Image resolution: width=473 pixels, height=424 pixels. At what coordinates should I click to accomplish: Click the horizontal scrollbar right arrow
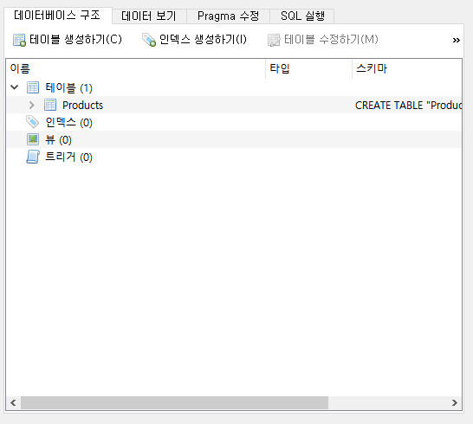[455, 403]
